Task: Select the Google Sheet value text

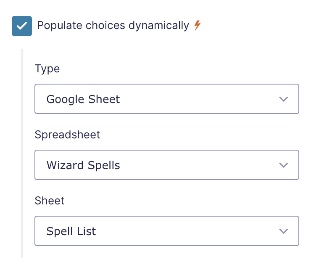Action: coord(83,99)
